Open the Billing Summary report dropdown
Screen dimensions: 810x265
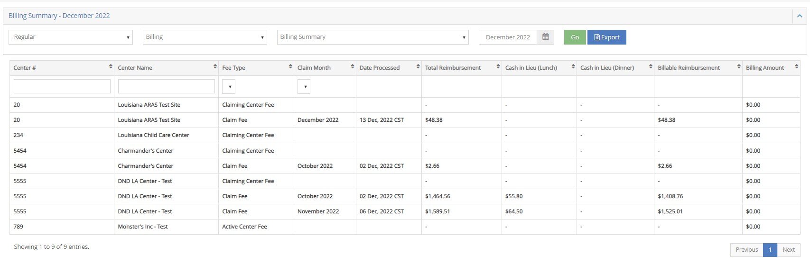click(x=372, y=37)
